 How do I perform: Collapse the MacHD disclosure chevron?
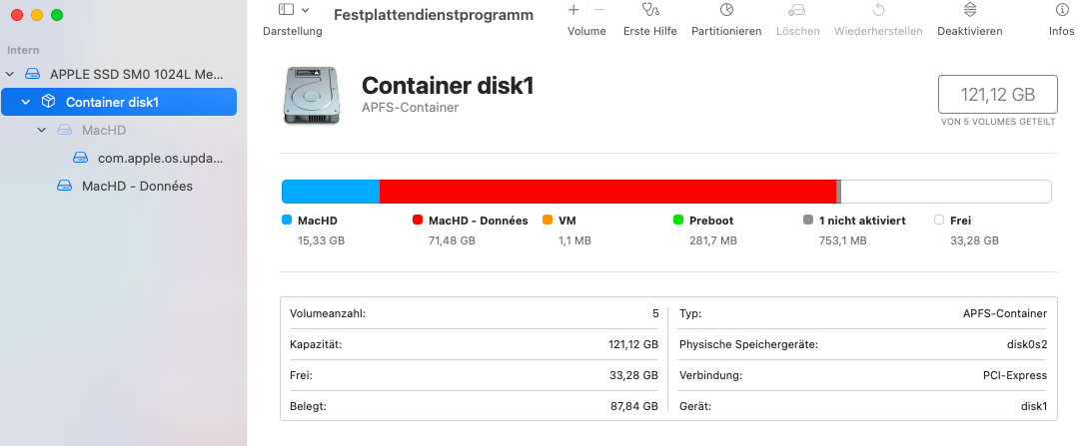(x=42, y=130)
